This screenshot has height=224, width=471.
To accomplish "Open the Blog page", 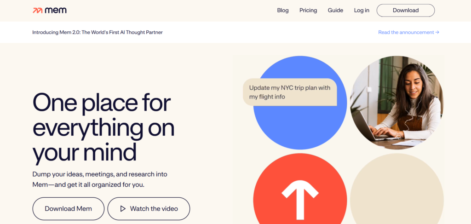I will coord(283,11).
